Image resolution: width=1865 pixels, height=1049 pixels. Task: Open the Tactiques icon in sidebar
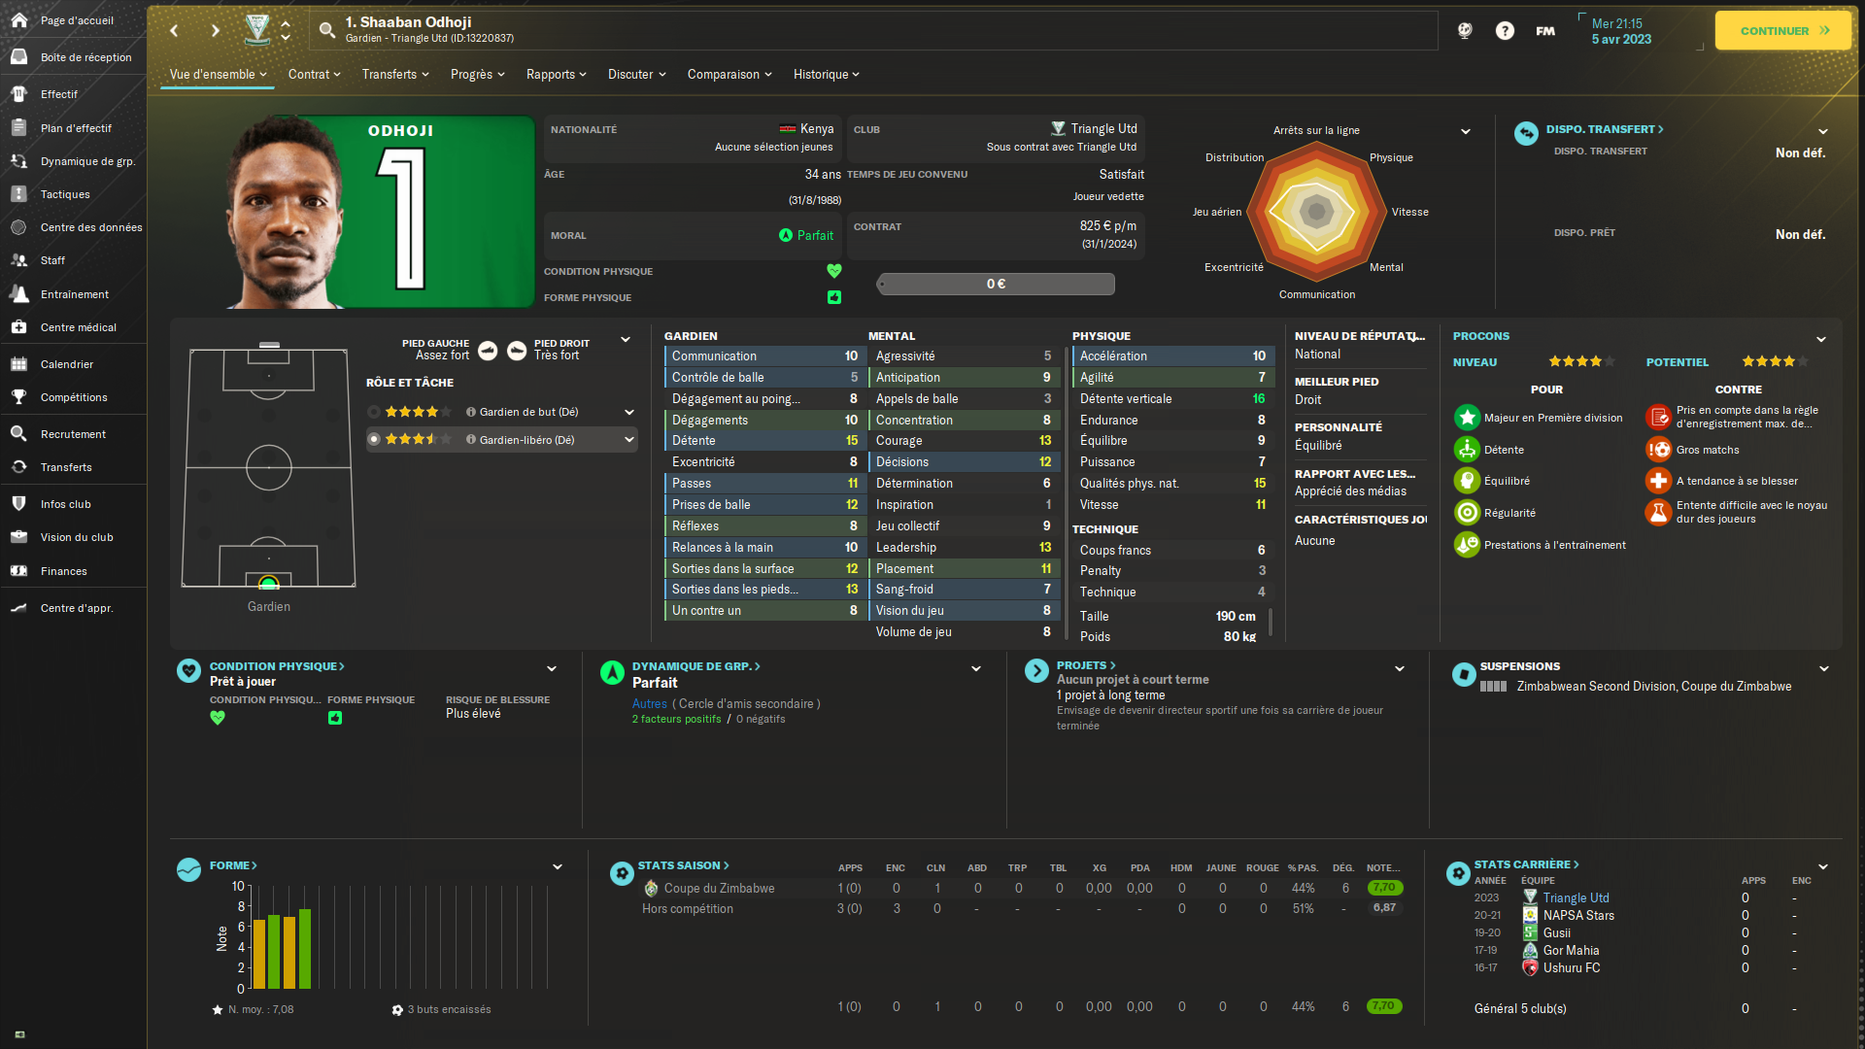19,194
